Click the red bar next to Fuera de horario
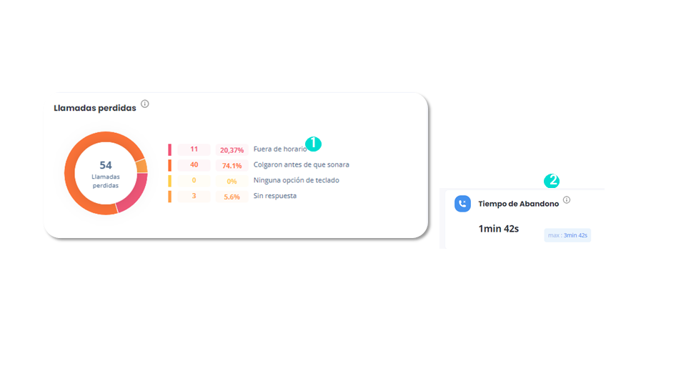This screenshot has height=386, width=686. [170, 149]
